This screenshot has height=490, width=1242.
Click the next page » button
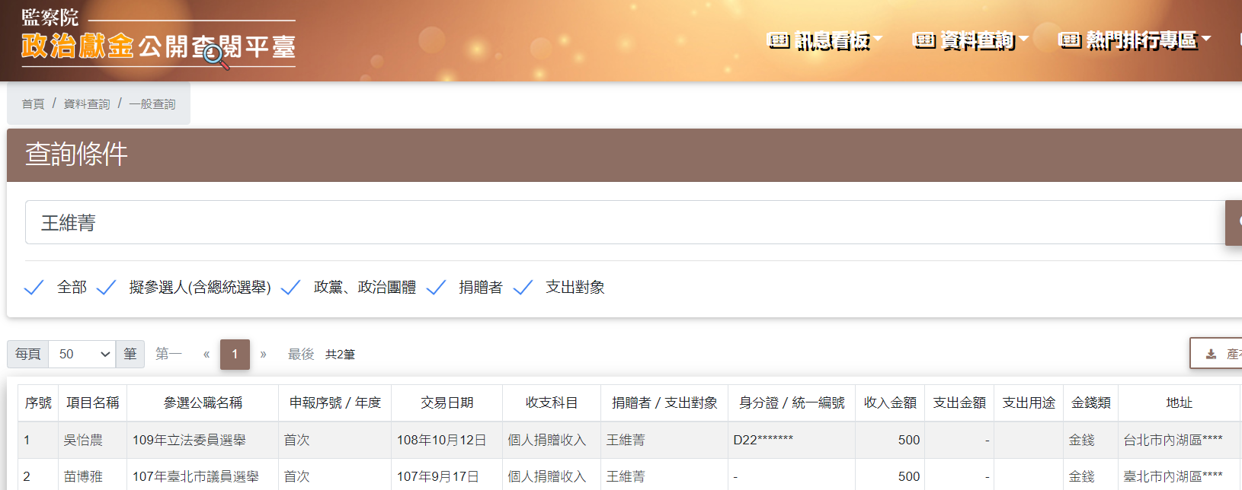(264, 355)
